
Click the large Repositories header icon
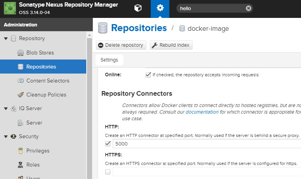click(x=103, y=28)
